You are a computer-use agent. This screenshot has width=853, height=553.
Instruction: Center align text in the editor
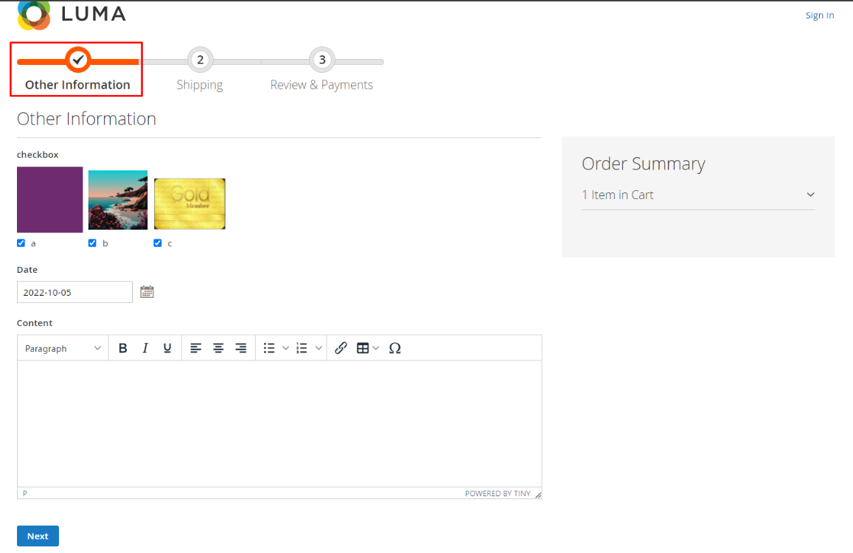pyautogui.click(x=218, y=348)
